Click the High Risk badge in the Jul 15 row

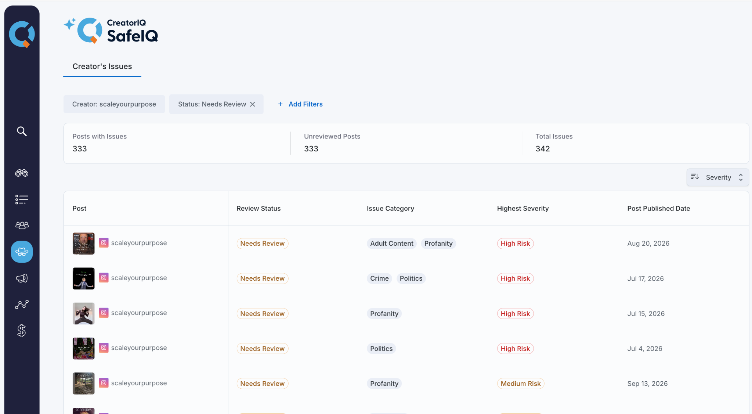click(515, 314)
